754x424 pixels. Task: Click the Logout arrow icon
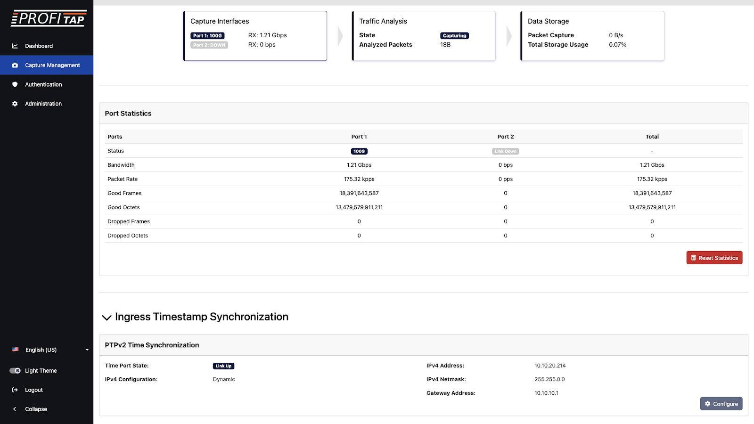coord(15,390)
